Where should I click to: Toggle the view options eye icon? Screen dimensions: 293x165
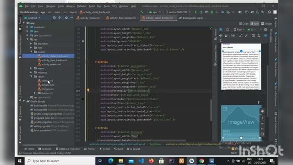[221, 36]
